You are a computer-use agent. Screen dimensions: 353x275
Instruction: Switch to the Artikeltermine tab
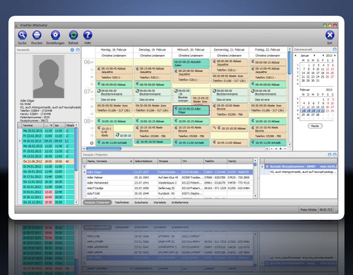(x=180, y=202)
